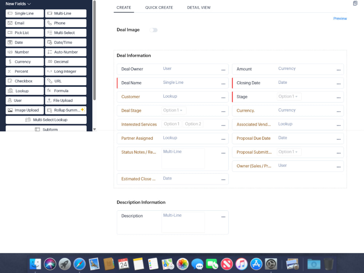Image resolution: width=364 pixels, height=273 pixels.
Task: Open Stage field Option 1 dropdown
Action: point(289,96)
